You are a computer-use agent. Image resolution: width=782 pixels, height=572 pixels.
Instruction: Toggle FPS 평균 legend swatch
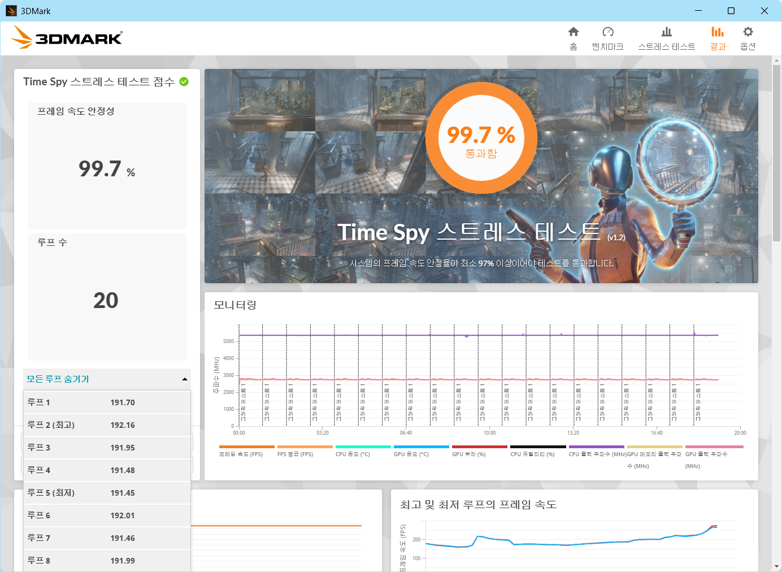pyautogui.click(x=305, y=447)
